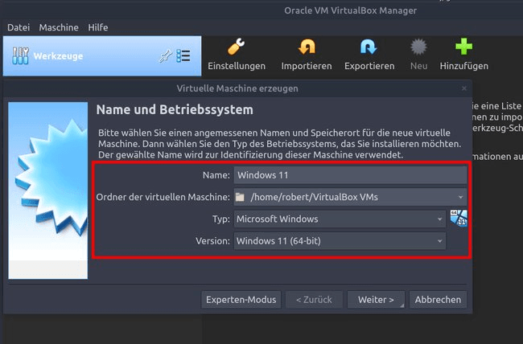Open the Hilfe menu

[x=98, y=27]
